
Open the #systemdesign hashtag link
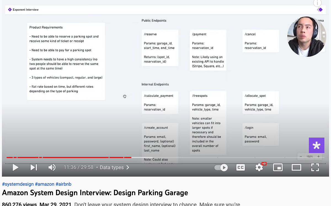pos(18,184)
